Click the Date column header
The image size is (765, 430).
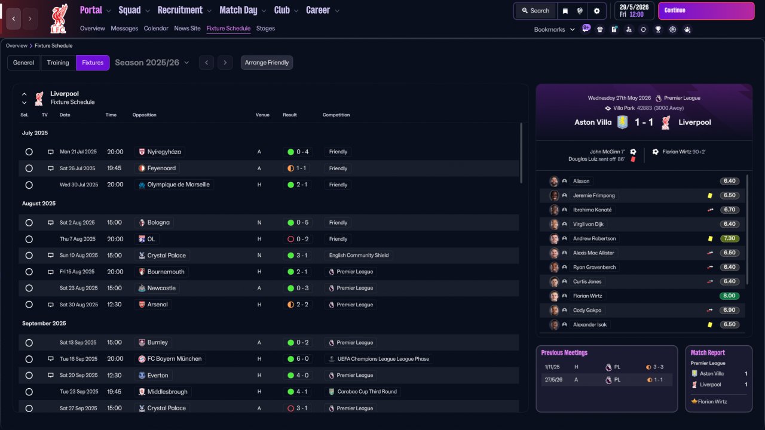pyautogui.click(x=65, y=115)
